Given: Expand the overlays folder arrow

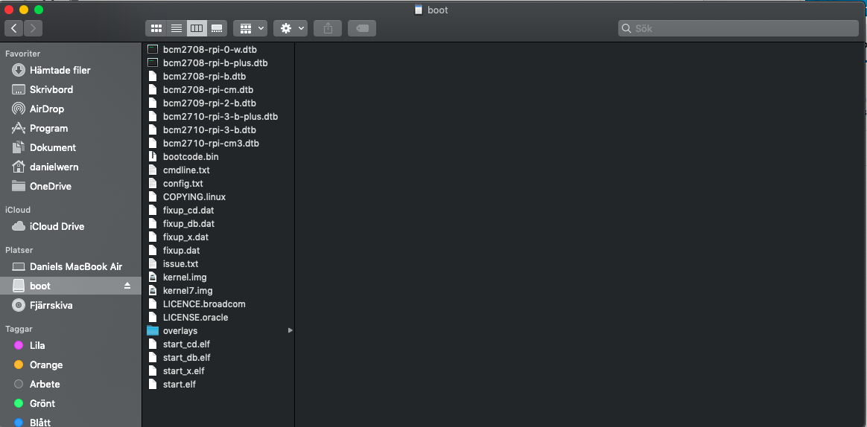Looking at the screenshot, I should tap(290, 330).
